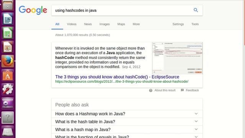Open the Files drawer icon in the dock
This screenshot has height=138, width=245.
tap(8, 5)
